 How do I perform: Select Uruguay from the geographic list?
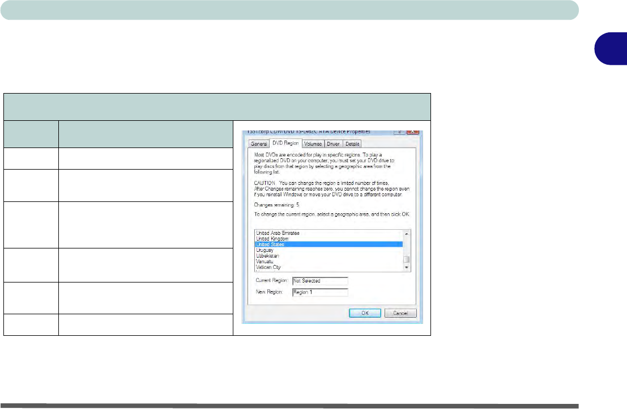(x=265, y=250)
